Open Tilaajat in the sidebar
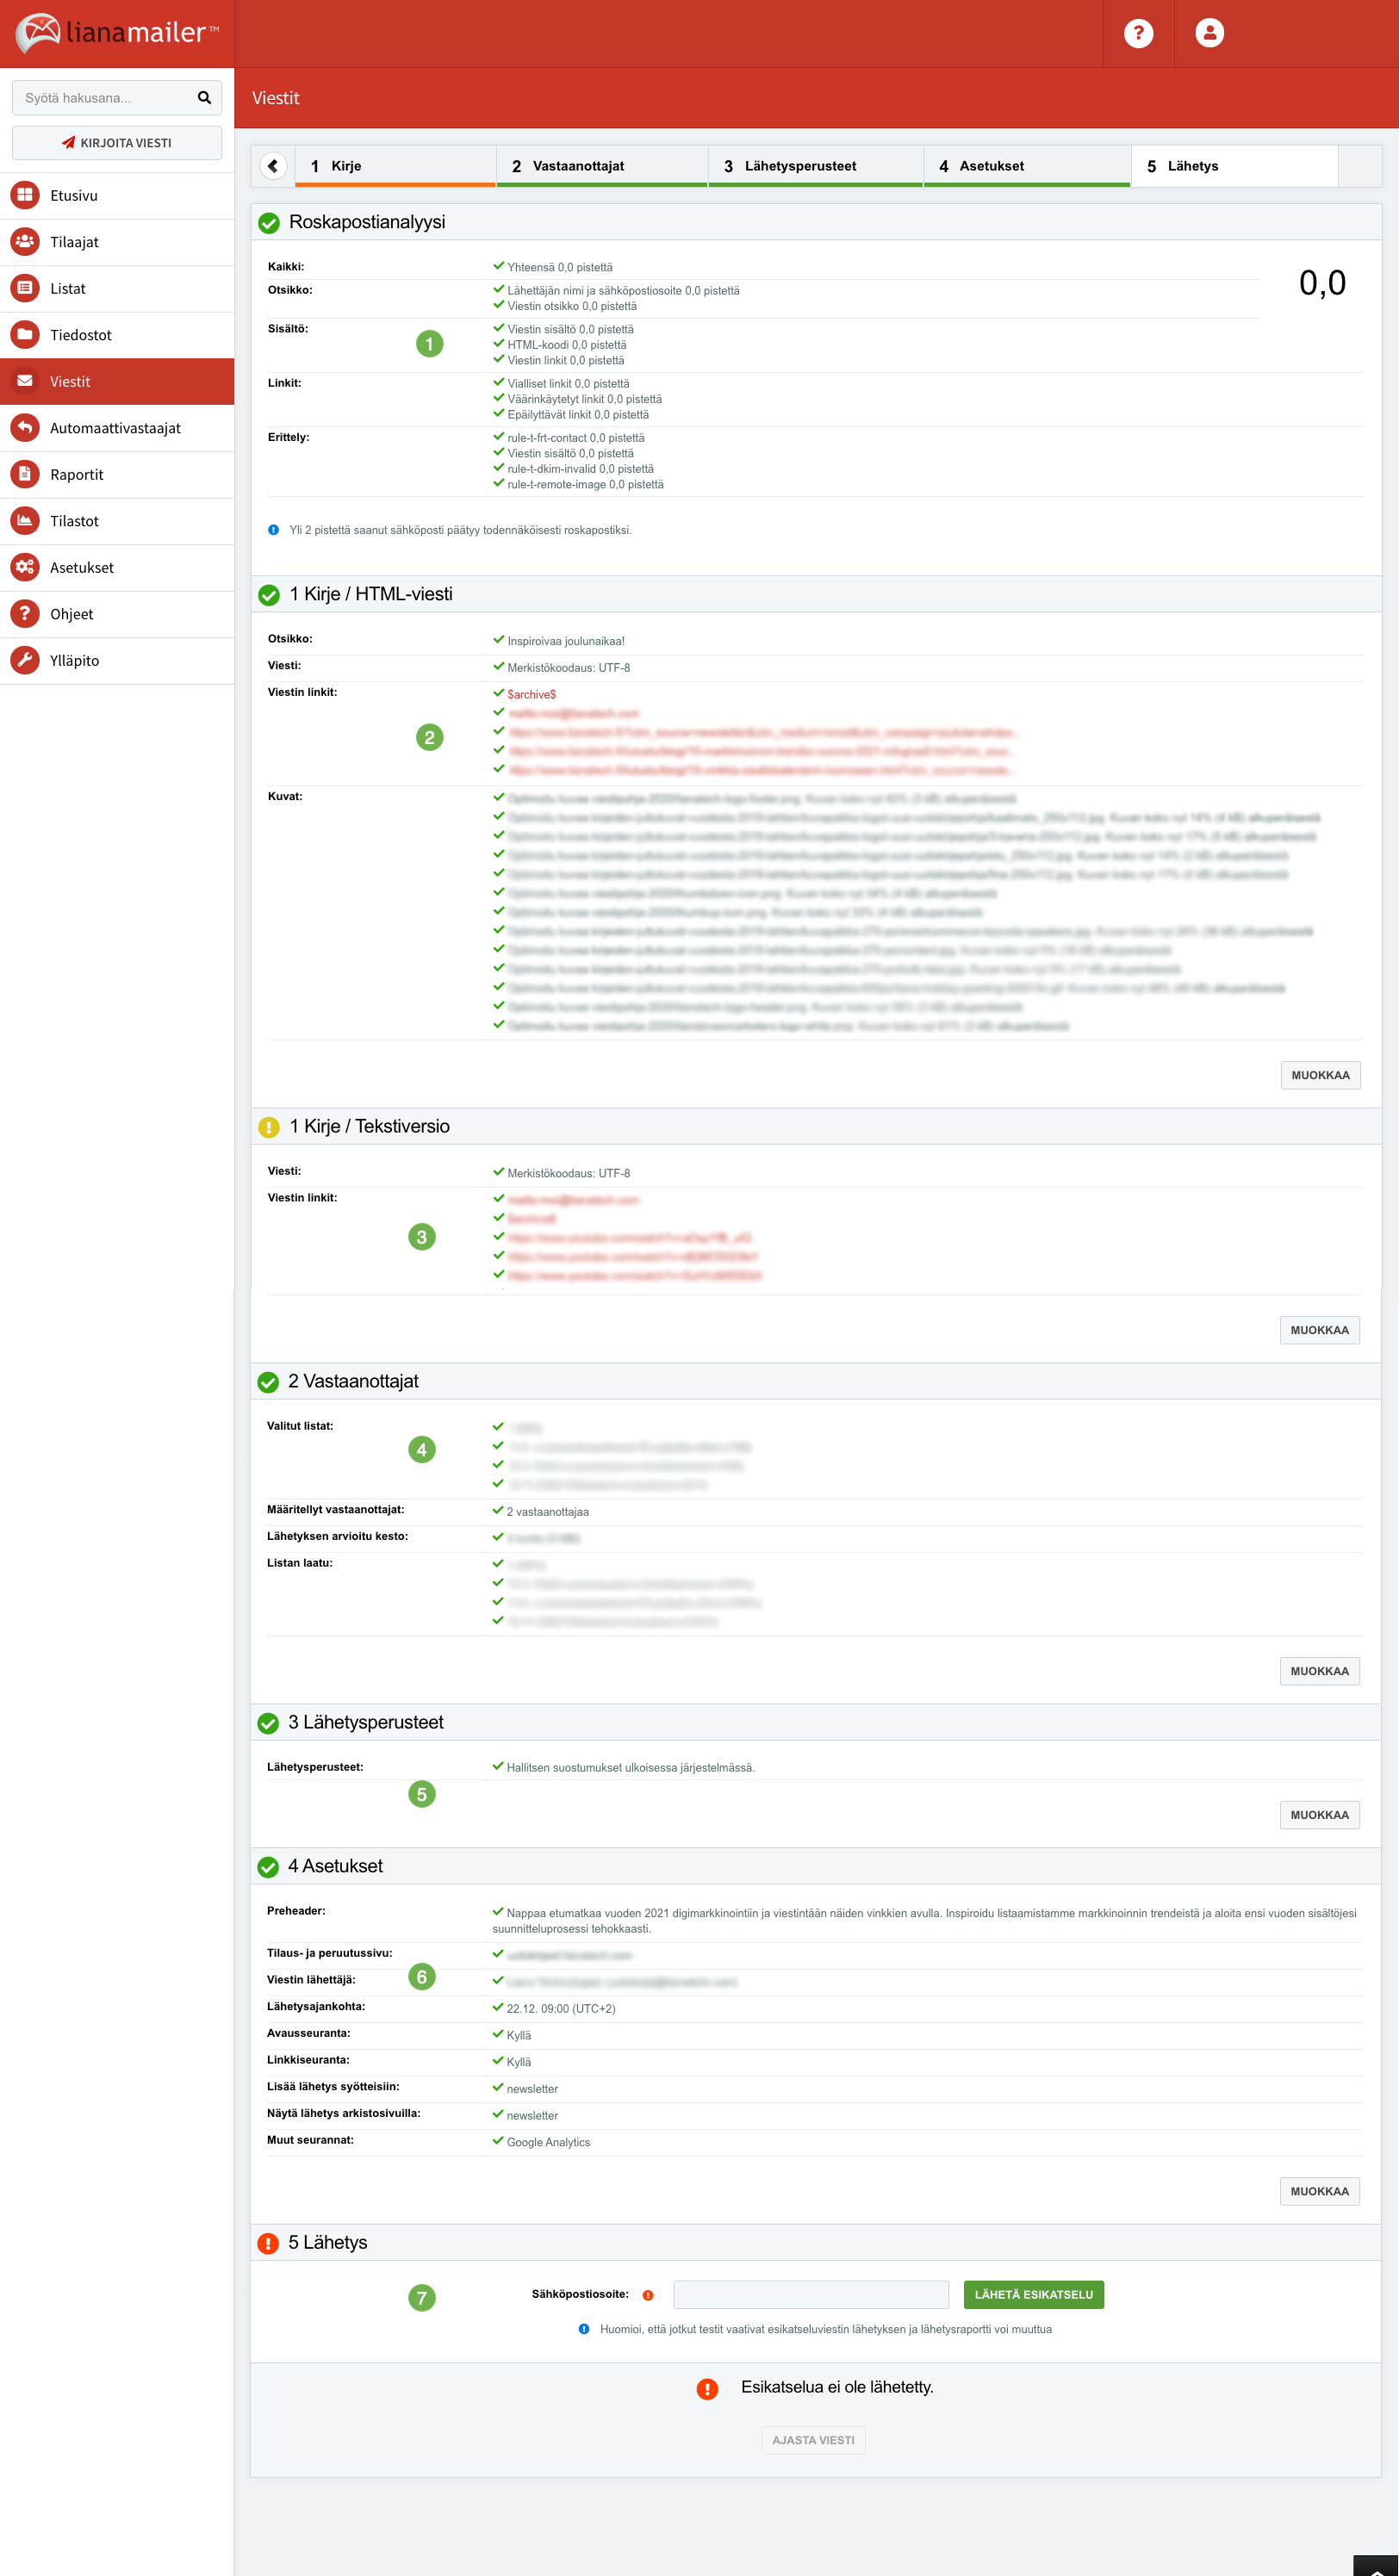Viewport: 1399px width, 2576px height. click(x=117, y=242)
